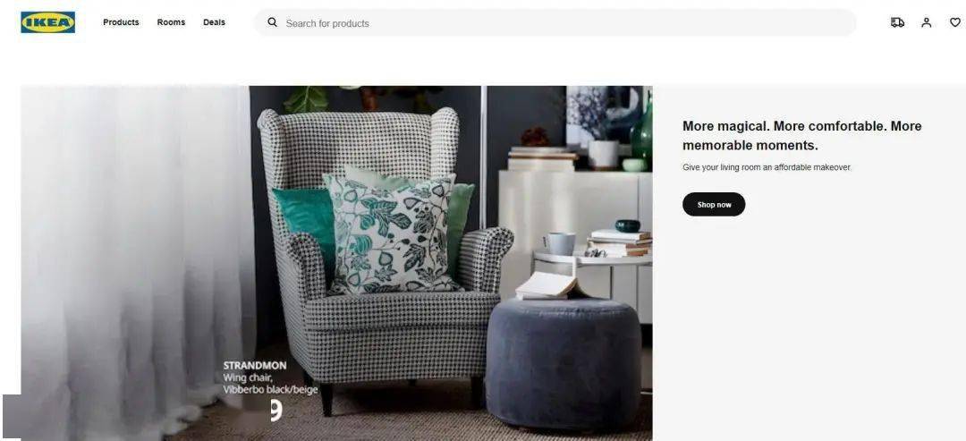Image resolution: width=966 pixels, height=441 pixels.
Task: Click the Wing chair Vibberbo black/beige description
Action: point(270,384)
